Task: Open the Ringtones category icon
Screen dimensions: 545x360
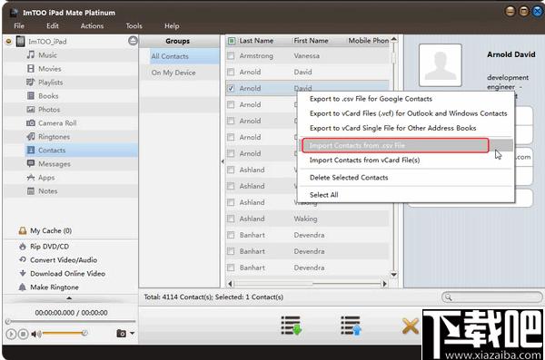Action: (31, 136)
